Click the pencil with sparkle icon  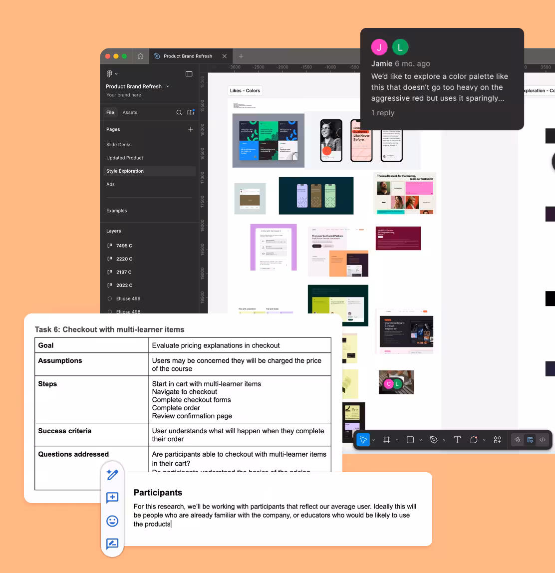click(x=112, y=475)
